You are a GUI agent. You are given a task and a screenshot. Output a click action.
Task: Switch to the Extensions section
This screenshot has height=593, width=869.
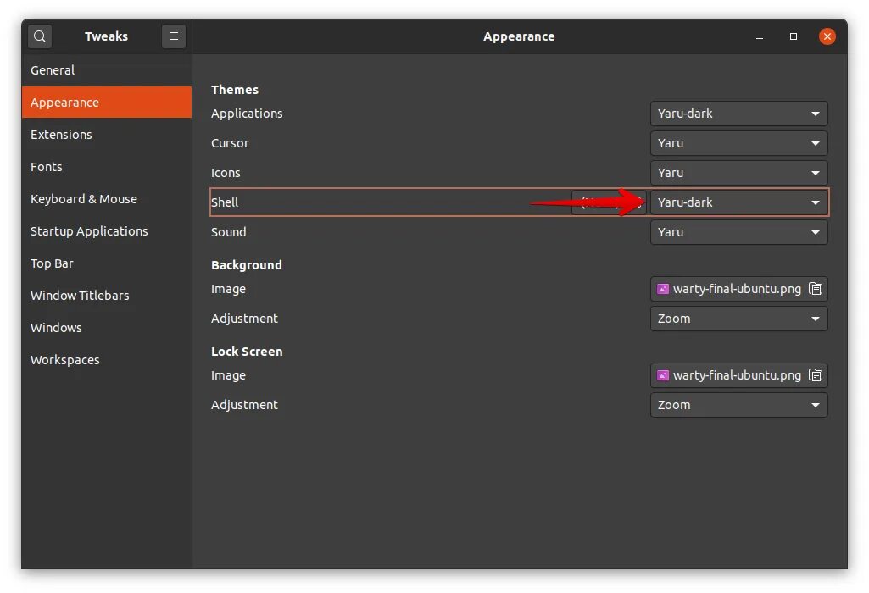coord(61,135)
